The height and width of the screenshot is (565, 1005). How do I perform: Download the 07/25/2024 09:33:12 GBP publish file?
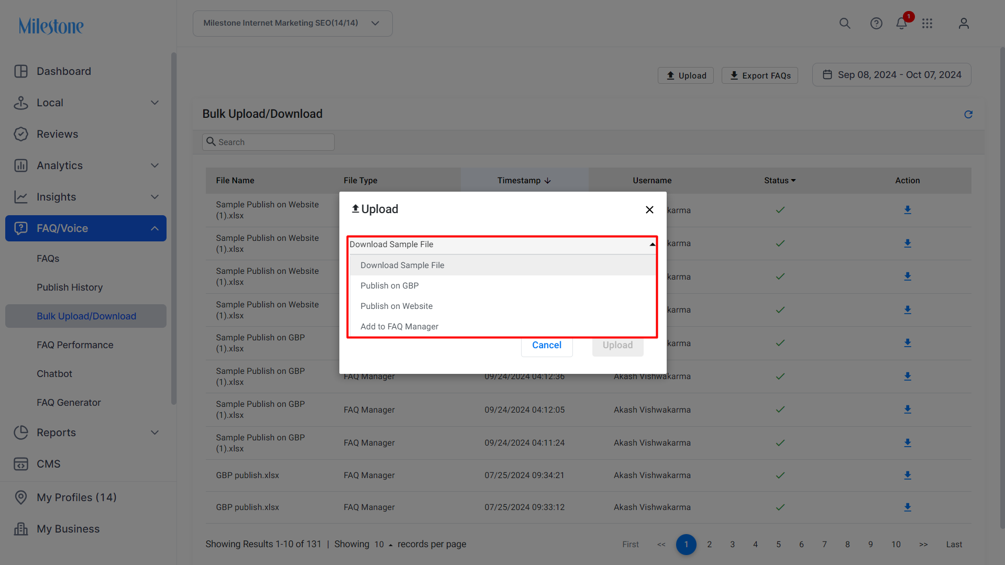(908, 507)
